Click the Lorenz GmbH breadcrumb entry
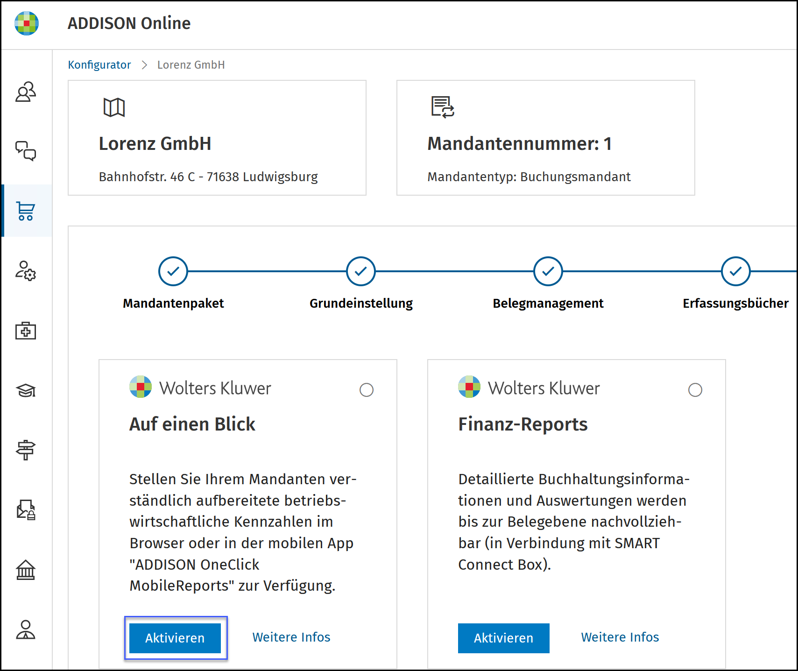 (x=191, y=65)
